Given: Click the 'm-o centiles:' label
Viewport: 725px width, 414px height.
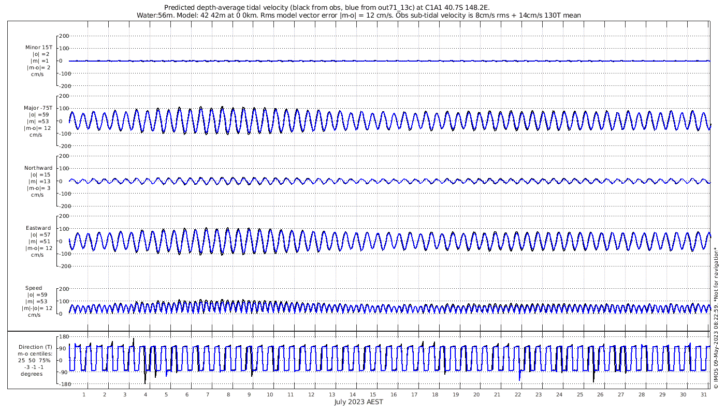Looking at the screenshot, I should click(x=35, y=354).
